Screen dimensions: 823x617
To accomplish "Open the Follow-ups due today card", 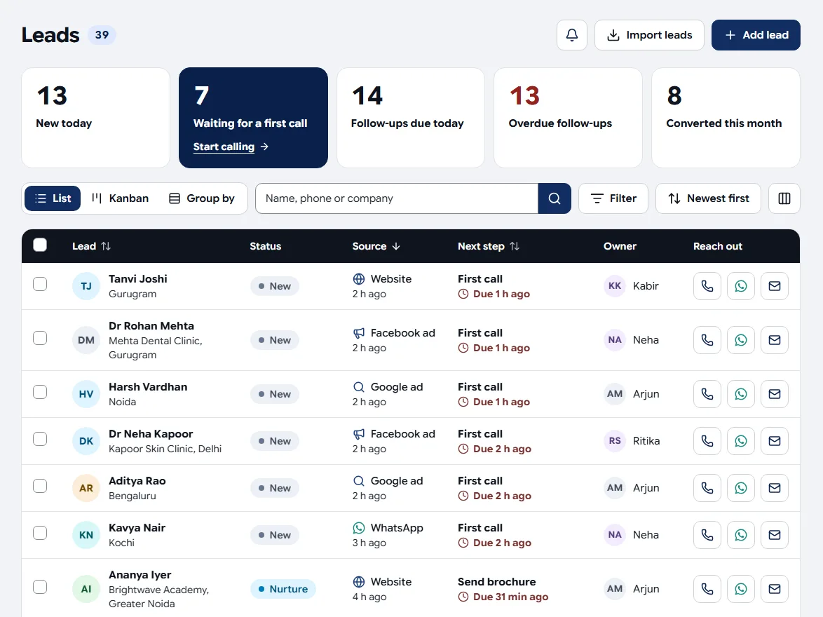I will (x=411, y=118).
